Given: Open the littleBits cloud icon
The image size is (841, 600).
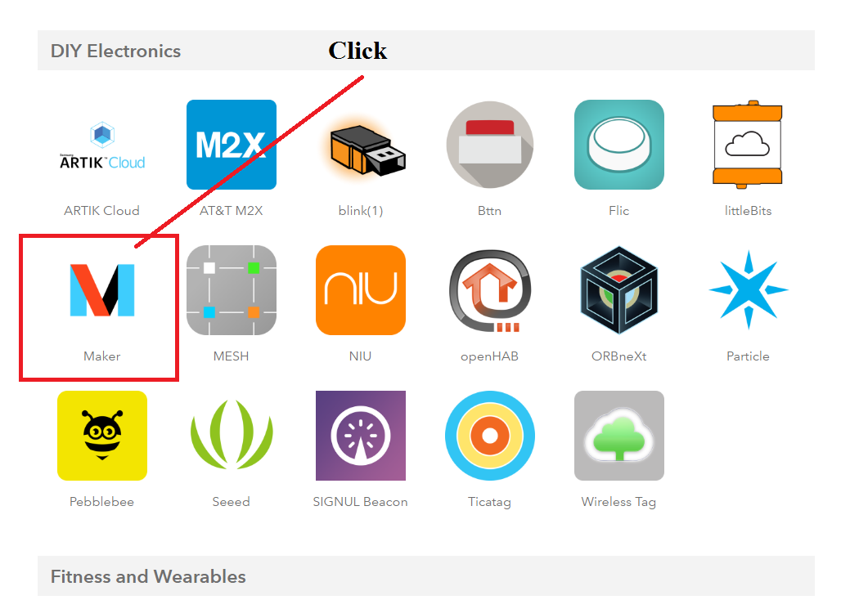Looking at the screenshot, I should pyautogui.click(x=748, y=145).
